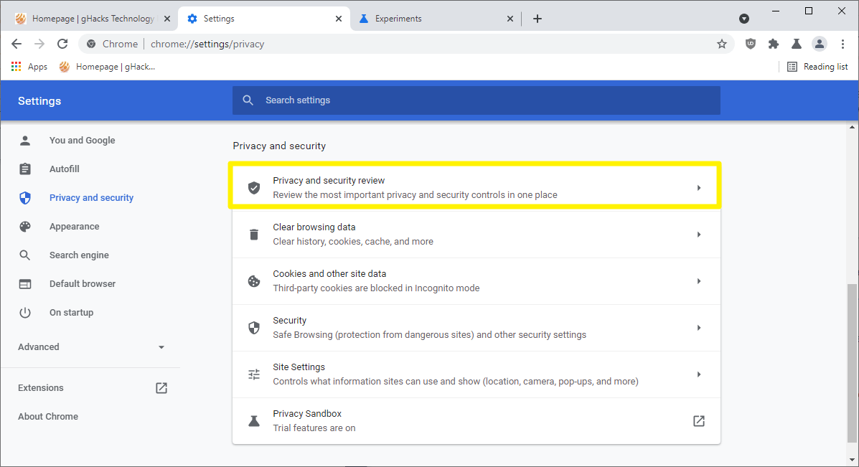
Task: Click the tab search dropdown arrow
Action: pyautogui.click(x=744, y=19)
